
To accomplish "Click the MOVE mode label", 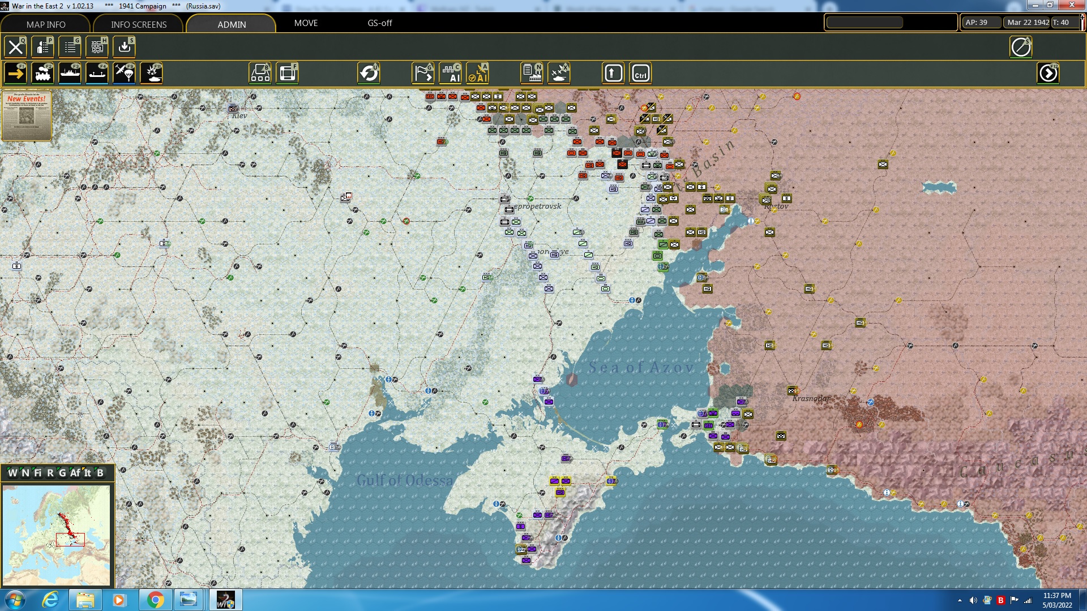I will pos(306,23).
